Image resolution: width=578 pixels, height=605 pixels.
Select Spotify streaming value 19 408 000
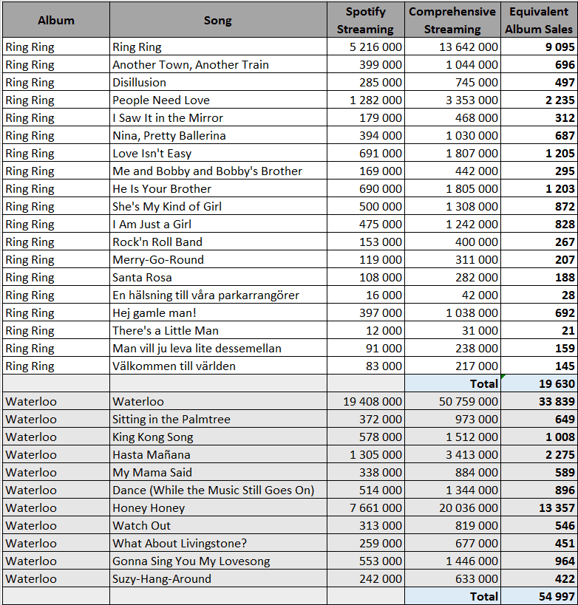366,402
